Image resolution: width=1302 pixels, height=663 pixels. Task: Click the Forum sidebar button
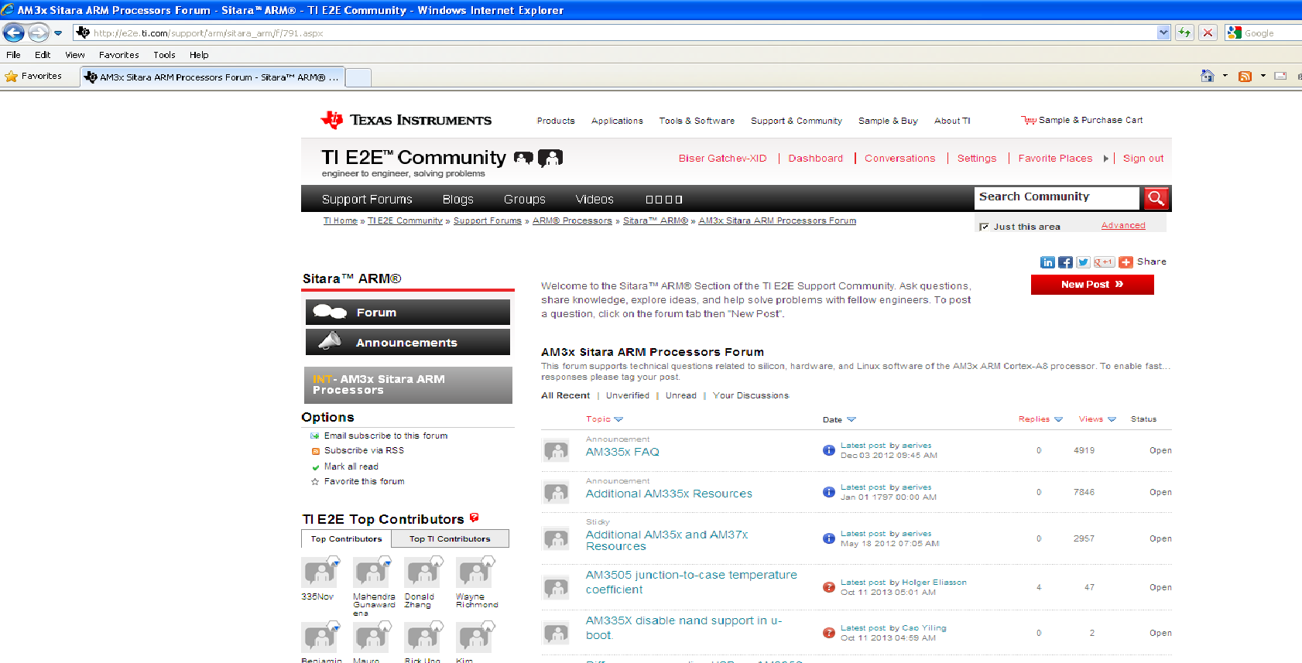[408, 312]
